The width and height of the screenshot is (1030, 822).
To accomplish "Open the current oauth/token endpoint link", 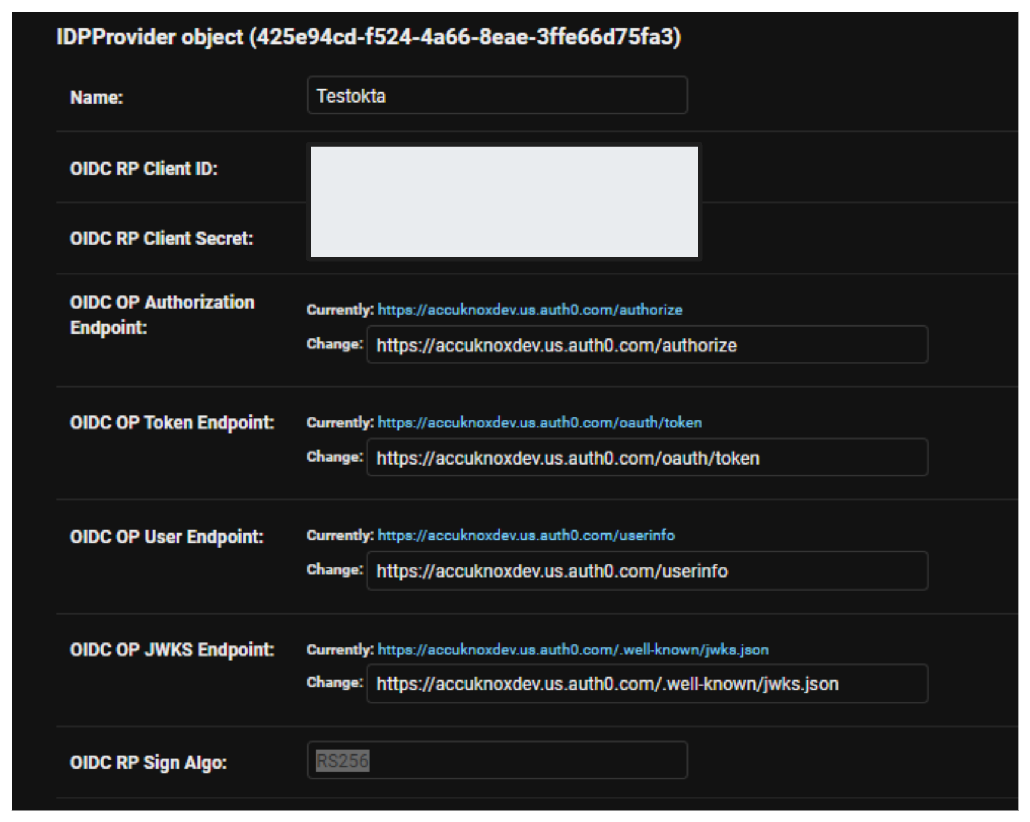I will pyautogui.click(x=539, y=423).
